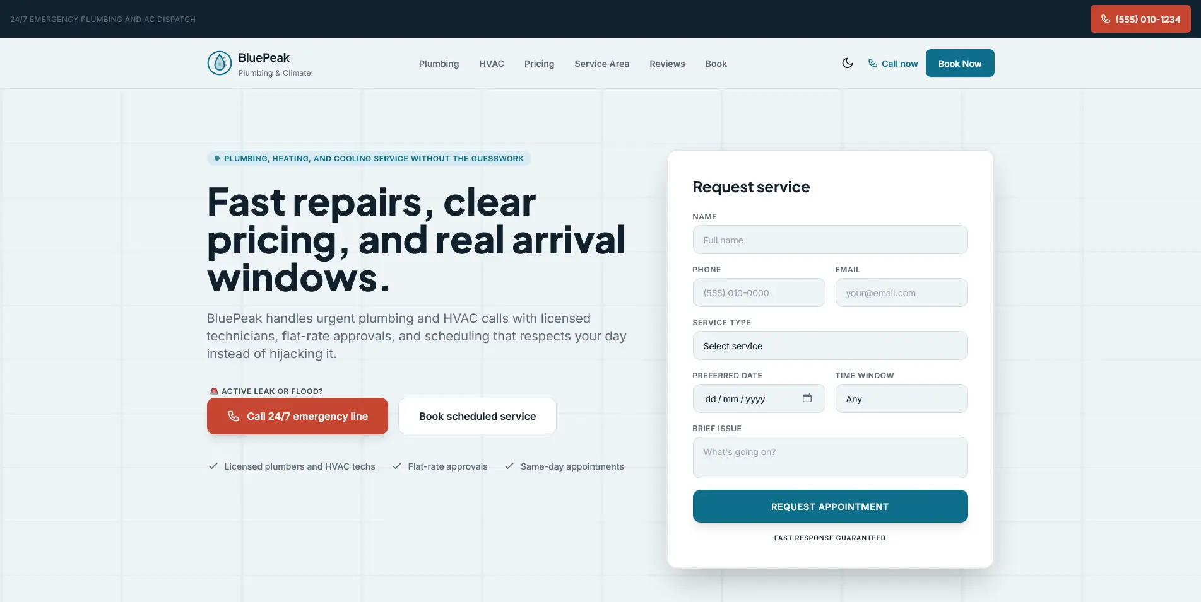Open the Plumbing nav item
The image size is (1201, 602).
(x=439, y=64)
